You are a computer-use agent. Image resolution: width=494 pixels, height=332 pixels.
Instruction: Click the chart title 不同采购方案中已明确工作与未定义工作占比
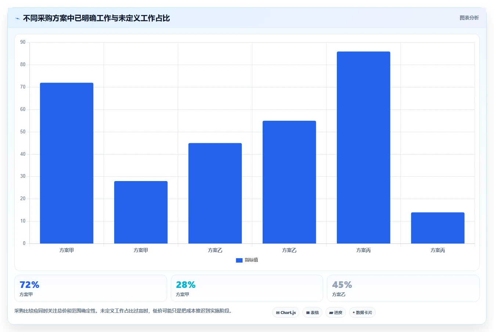96,18
